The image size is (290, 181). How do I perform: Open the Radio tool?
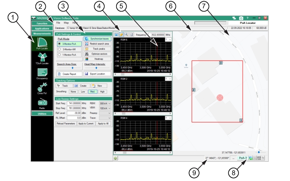(x=42, y=103)
